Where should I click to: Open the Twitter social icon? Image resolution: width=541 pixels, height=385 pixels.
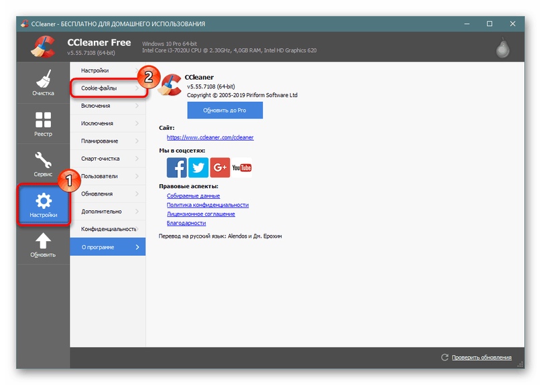coord(198,167)
